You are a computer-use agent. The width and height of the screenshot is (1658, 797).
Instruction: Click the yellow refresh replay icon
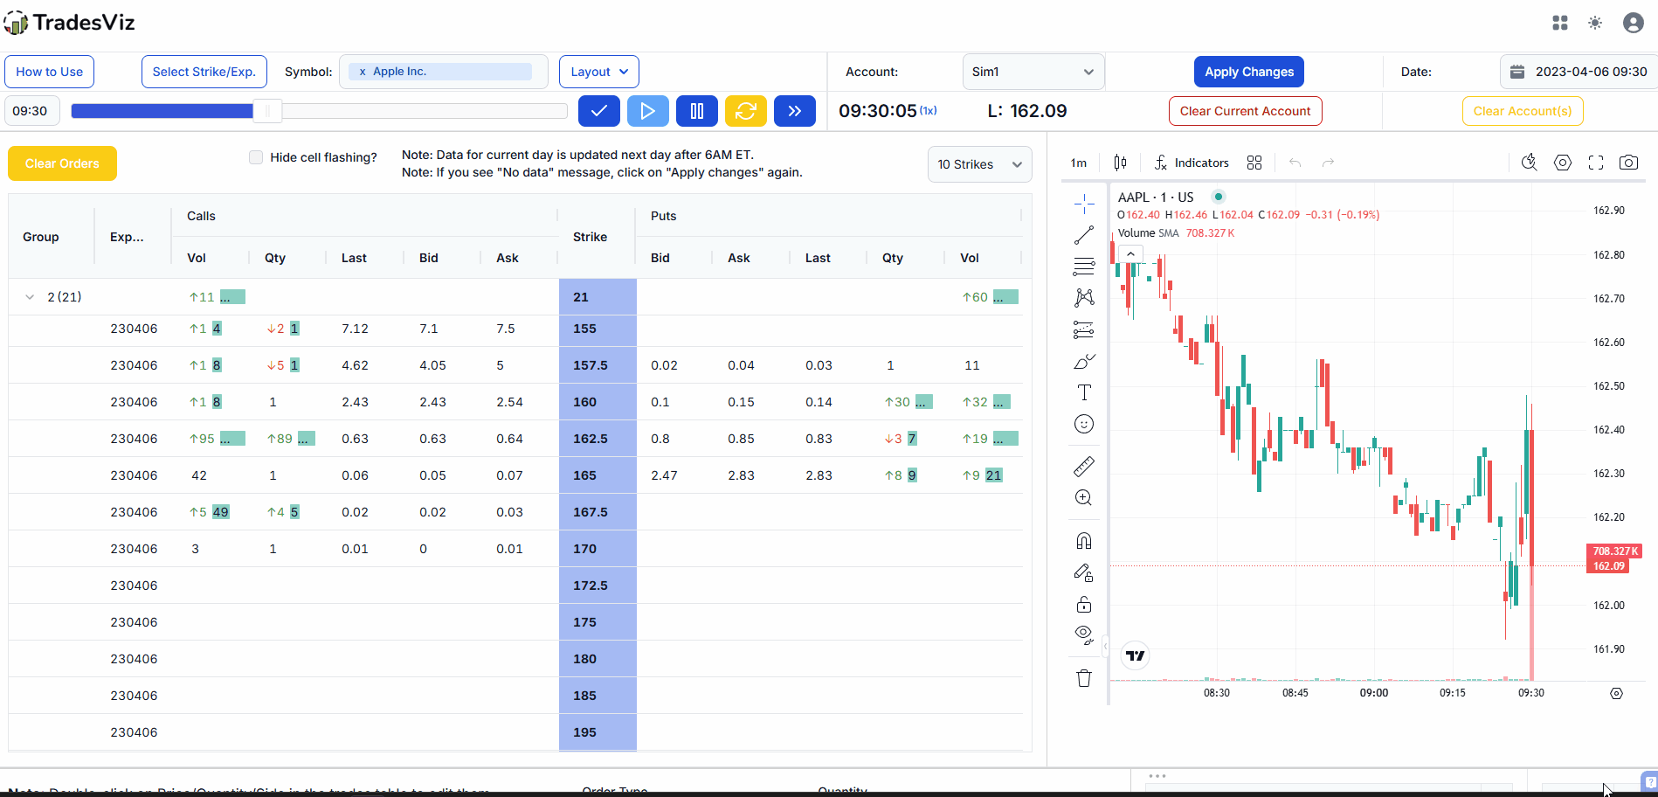745,111
